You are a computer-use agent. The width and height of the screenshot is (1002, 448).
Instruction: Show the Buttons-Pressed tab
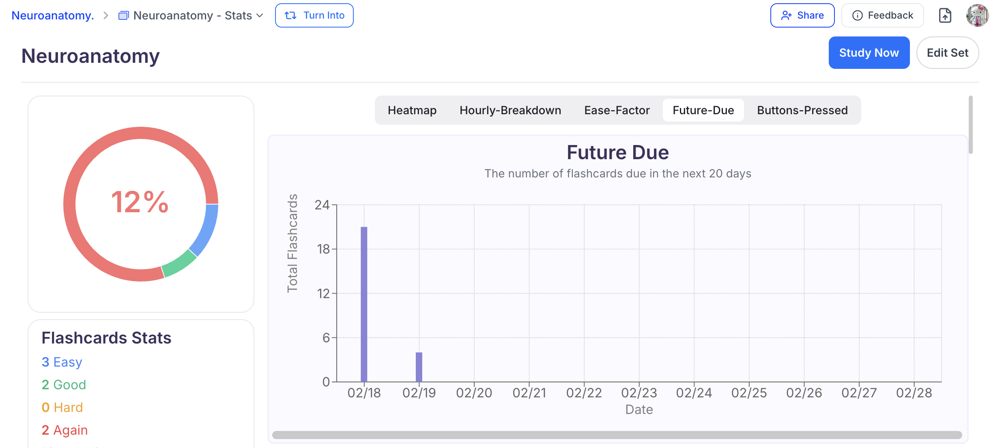coord(802,110)
